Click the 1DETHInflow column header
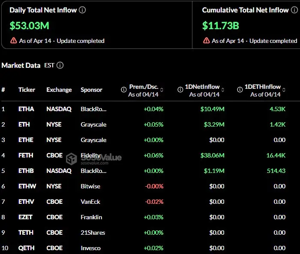The width and height of the screenshot is (300, 254). [x=263, y=87]
